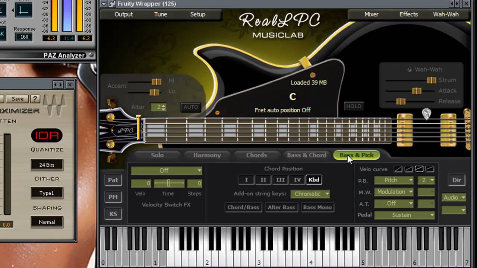Click the yellow capo marker at the nut
The width and height of the screenshot is (477, 268).
[x=139, y=128]
